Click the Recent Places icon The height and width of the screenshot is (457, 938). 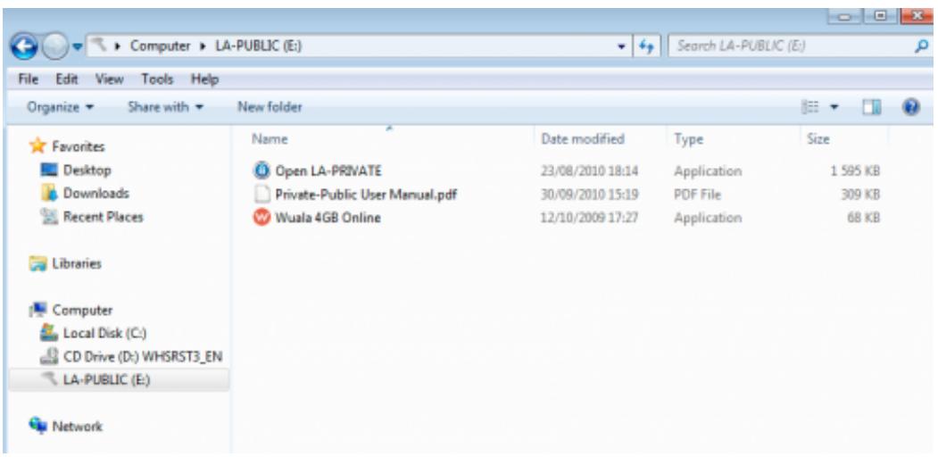50,217
